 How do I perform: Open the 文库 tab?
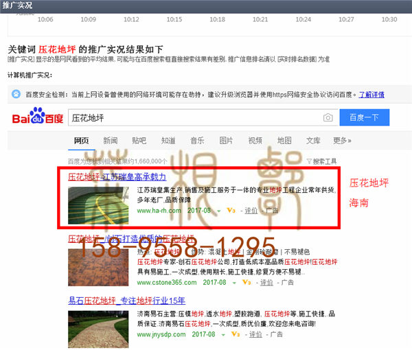tap(313, 141)
